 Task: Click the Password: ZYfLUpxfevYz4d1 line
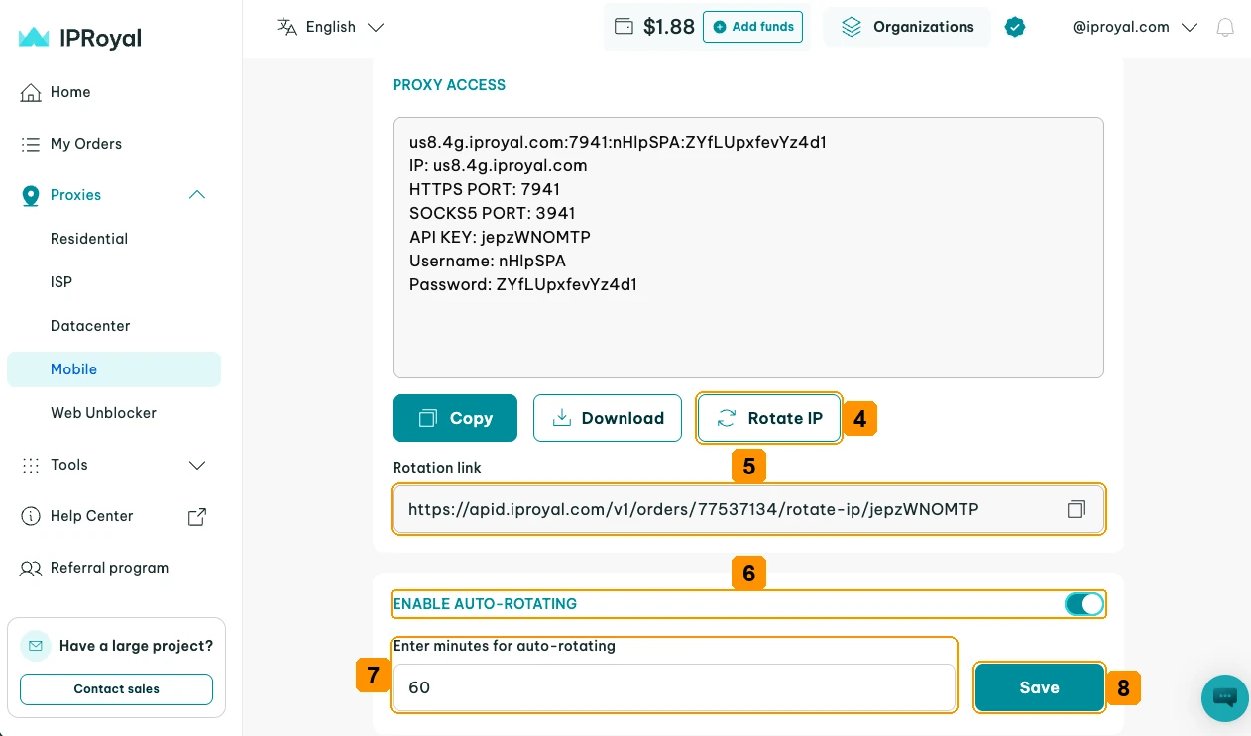523,284
